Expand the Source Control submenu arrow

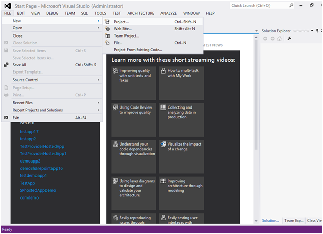coord(98,80)
